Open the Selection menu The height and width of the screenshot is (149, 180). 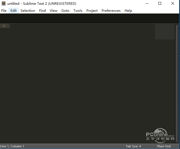pyautogui.click(x=28, y=11)
